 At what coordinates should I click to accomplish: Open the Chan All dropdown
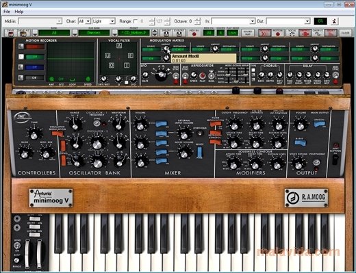point(84,21)
